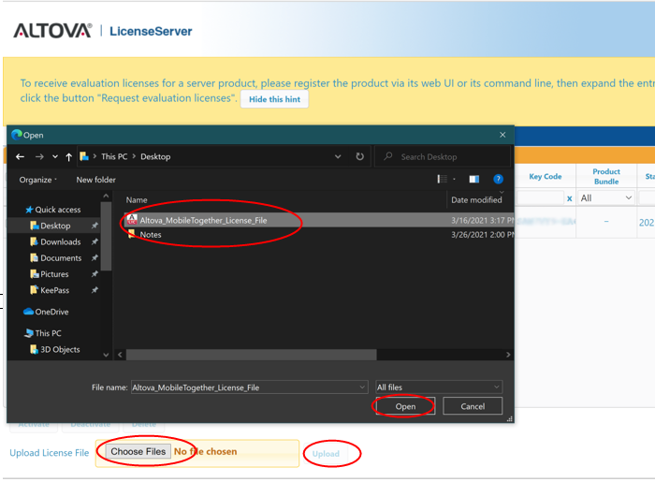Click the Open button
Viewport: 655px width, 482px height.
404,406
